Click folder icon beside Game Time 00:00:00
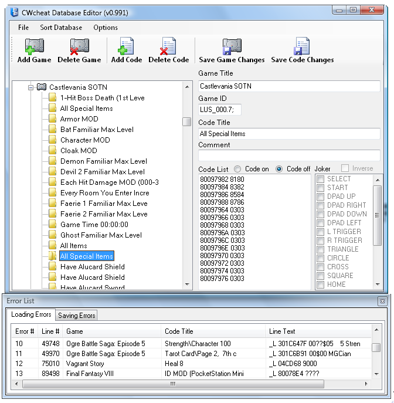This screenshot has height=403, width=394. [x=52, y=224]
